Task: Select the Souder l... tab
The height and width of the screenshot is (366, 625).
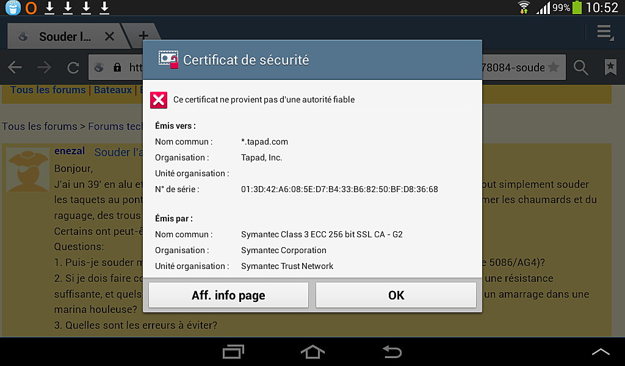Action: point(65,37)
